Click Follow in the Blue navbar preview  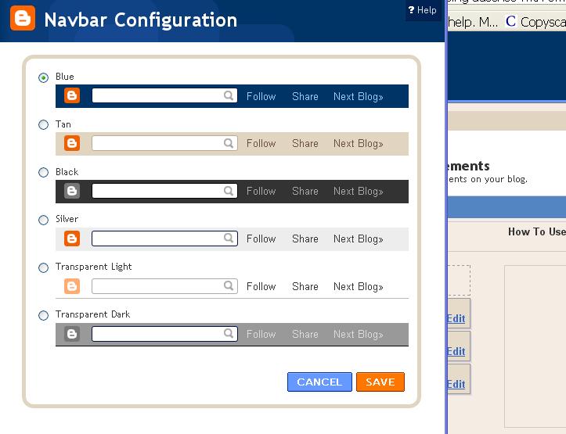(x=261, y=96)
